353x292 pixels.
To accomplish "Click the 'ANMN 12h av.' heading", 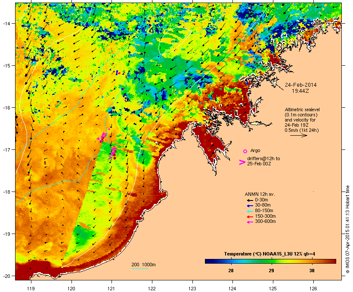I will 260,194.
